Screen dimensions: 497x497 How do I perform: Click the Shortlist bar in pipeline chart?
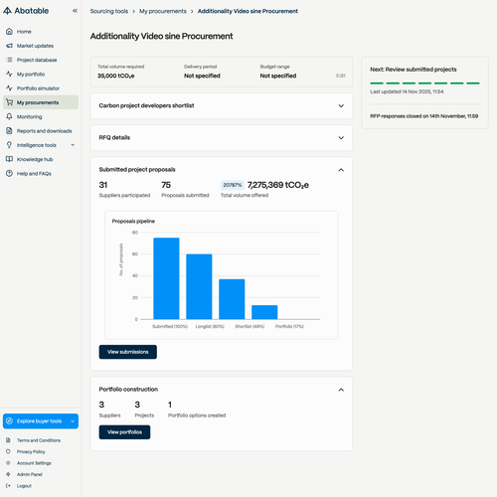[232, 299]
